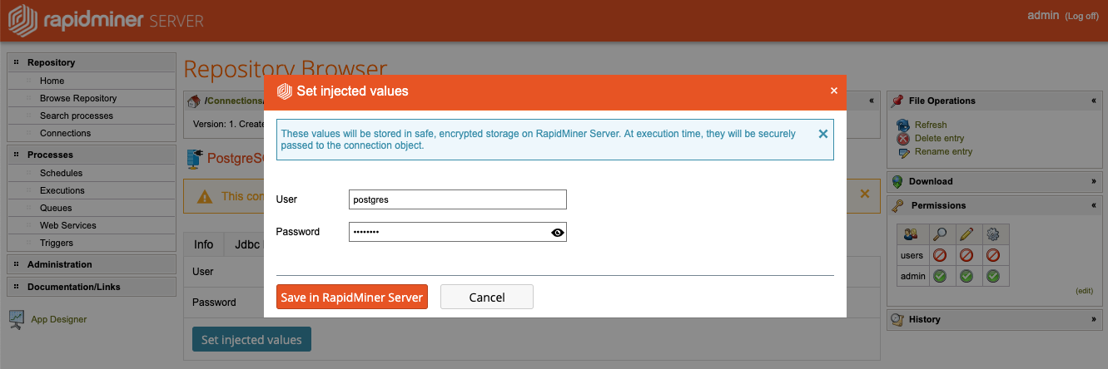
Task: Collapse the File Operations panel
Action: click(x=1093, y=101)
